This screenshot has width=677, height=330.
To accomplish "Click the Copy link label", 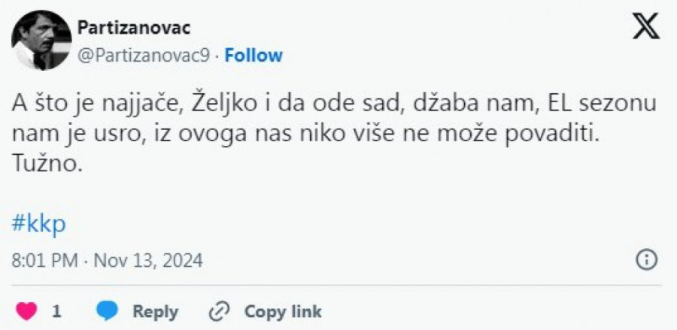I will point(283,310).
